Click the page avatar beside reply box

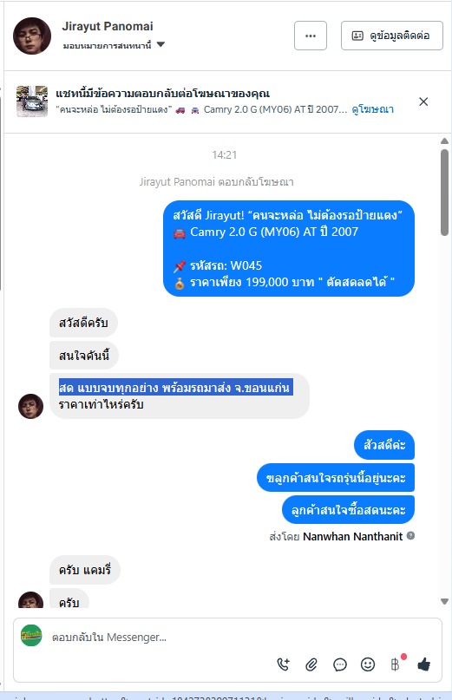(x=31, y=635)
